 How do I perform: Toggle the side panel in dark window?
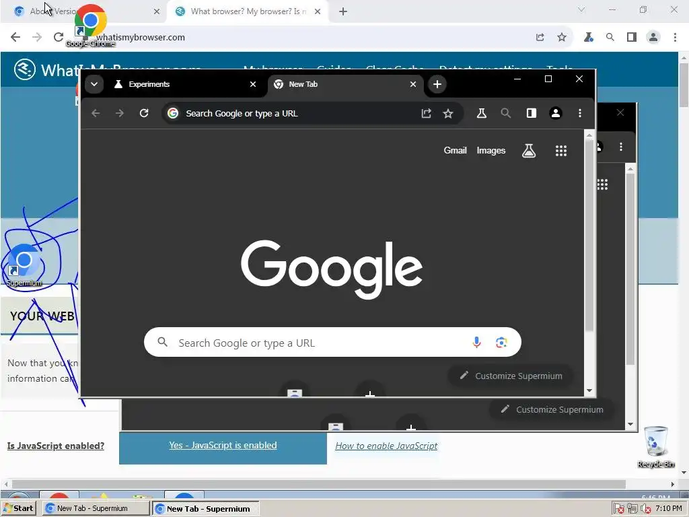[532, 113]
